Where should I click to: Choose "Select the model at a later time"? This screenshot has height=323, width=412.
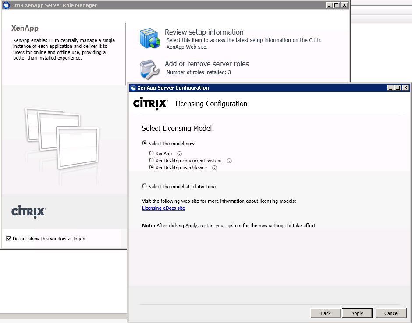point(145,186)
